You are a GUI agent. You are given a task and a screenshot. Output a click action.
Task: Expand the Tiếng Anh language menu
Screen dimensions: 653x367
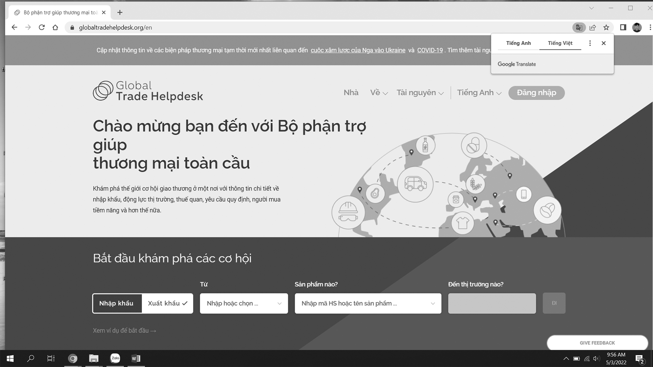click(x=479, y=93)
